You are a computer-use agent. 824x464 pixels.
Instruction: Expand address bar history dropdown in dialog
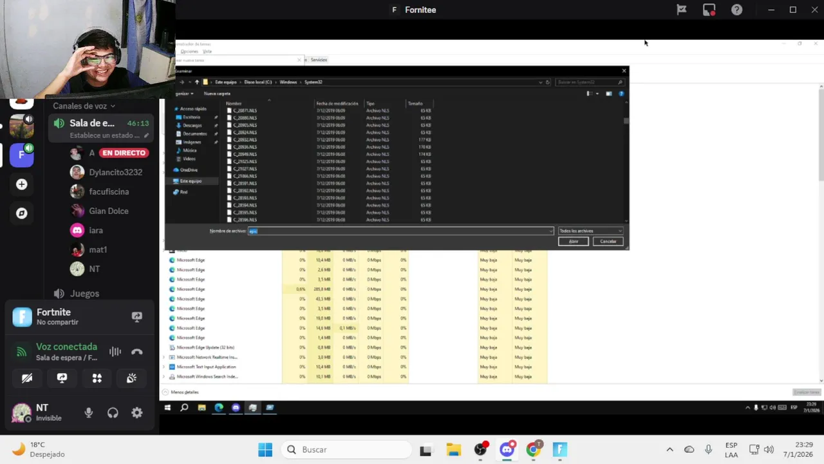point(541,82)
